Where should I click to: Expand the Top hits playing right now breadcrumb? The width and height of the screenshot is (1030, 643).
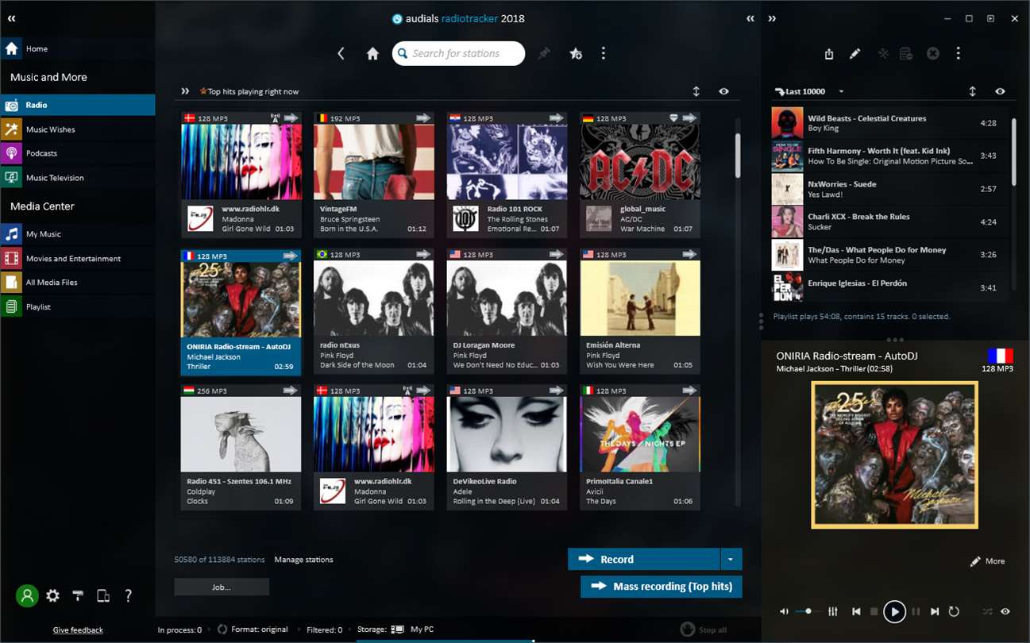coord(185,91)
